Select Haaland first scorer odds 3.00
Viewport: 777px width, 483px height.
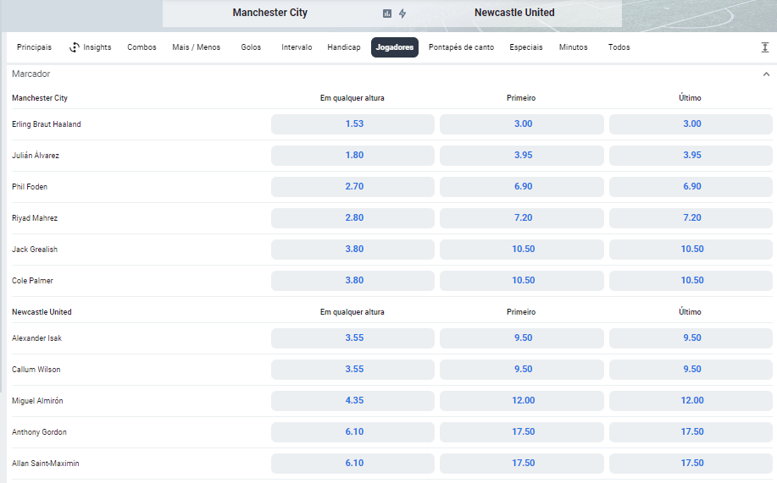coord(522,124)
